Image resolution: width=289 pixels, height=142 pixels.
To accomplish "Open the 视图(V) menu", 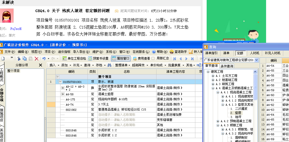I will point(37,52).
